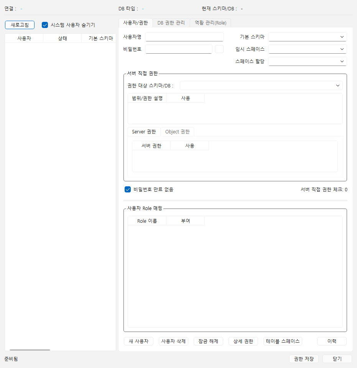Viewport: 357px width, 368px height.
Task: Click the user list horizontal scrollbar
Action: [x=30, y=350]
